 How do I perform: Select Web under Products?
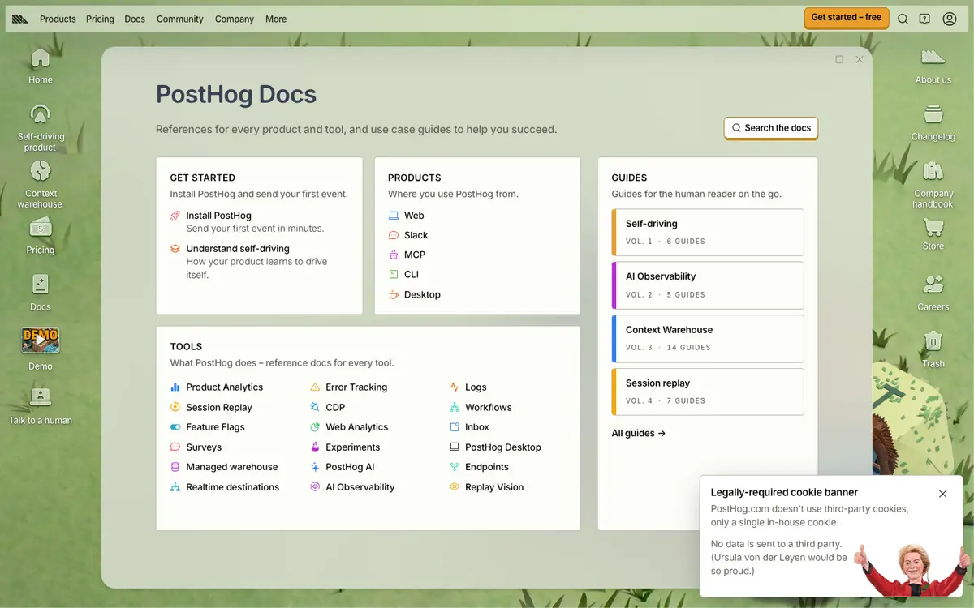414,216
